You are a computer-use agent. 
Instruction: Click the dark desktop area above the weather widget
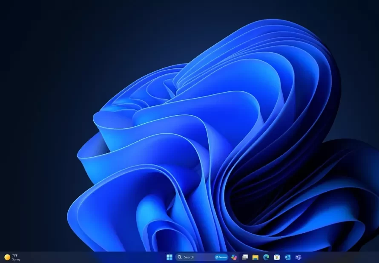pos(17,221)
